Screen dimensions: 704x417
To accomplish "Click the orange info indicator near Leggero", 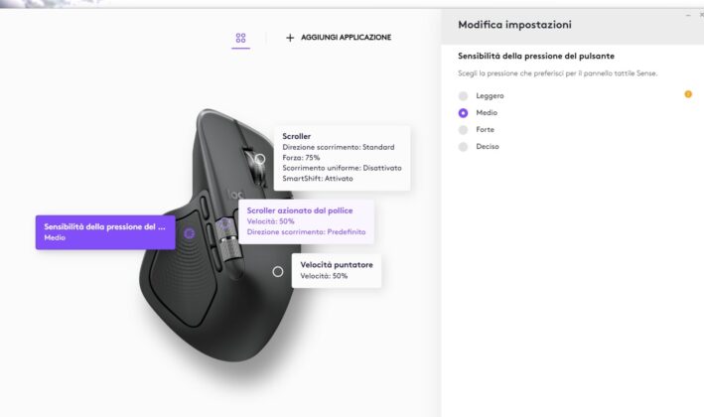I will click(x=688, y=94).
